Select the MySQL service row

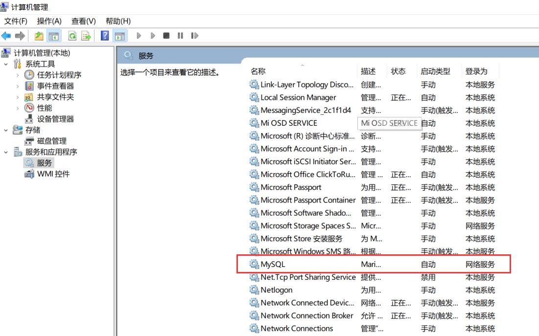374,264
